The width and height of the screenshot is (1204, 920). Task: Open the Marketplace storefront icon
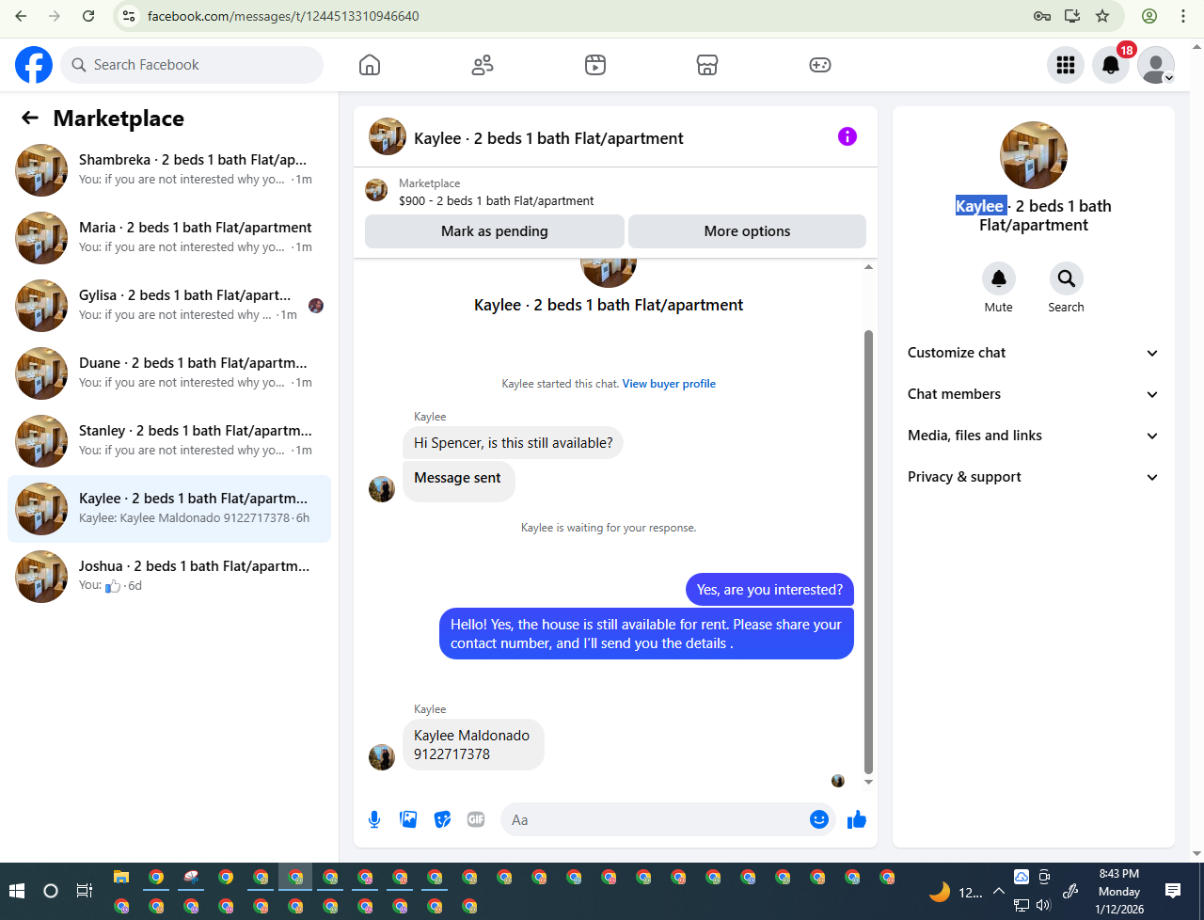(707, 65)
